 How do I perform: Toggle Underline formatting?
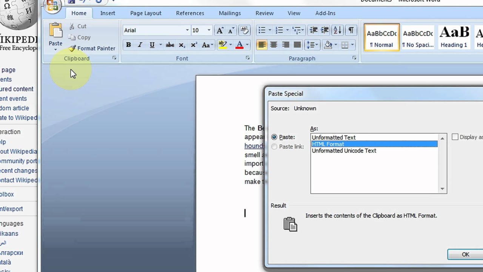(x=152, y=45)
